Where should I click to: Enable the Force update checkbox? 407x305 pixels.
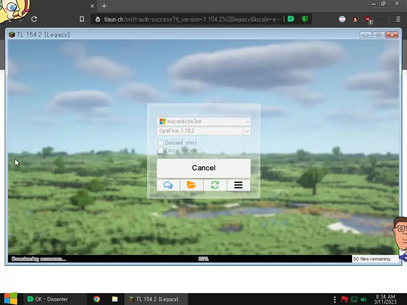161,151
